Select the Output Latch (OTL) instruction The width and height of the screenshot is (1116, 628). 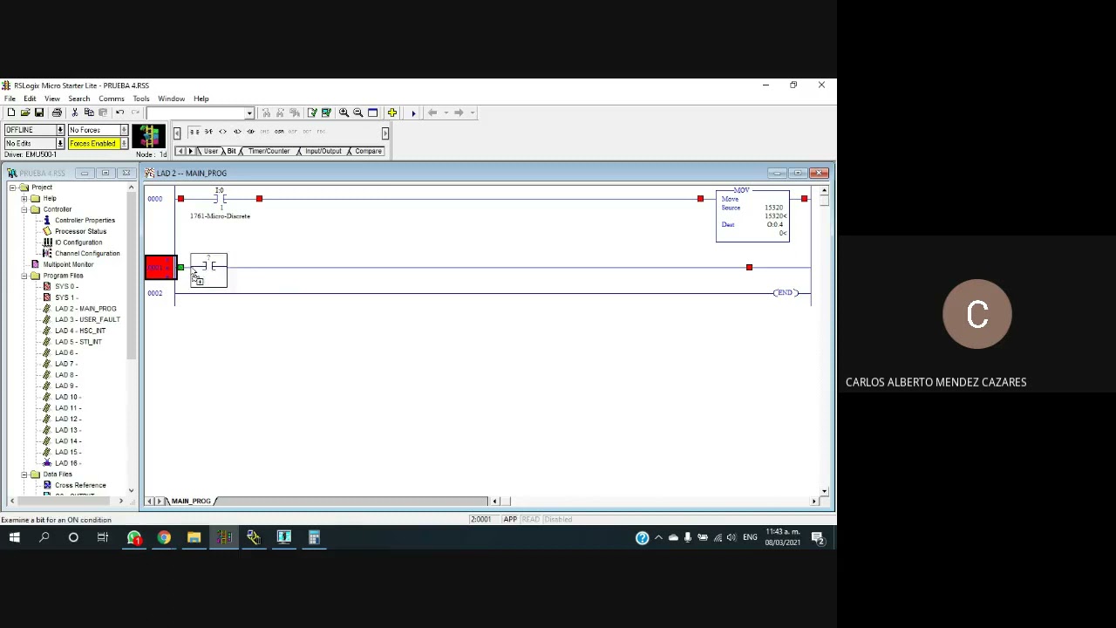(236, 132)
